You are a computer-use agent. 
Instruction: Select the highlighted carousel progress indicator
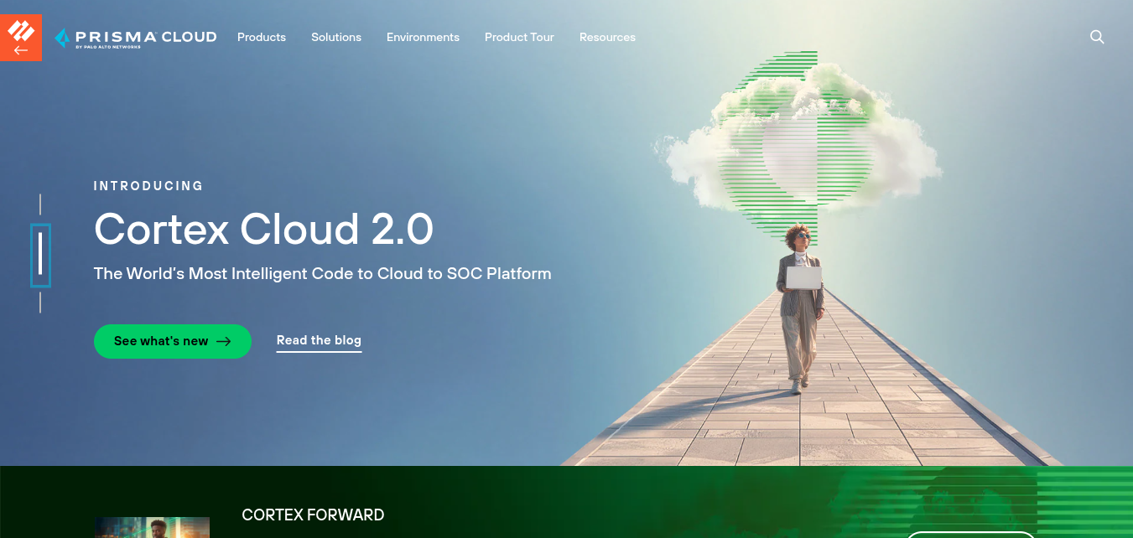pyautogui.click(x=40, y=256)
